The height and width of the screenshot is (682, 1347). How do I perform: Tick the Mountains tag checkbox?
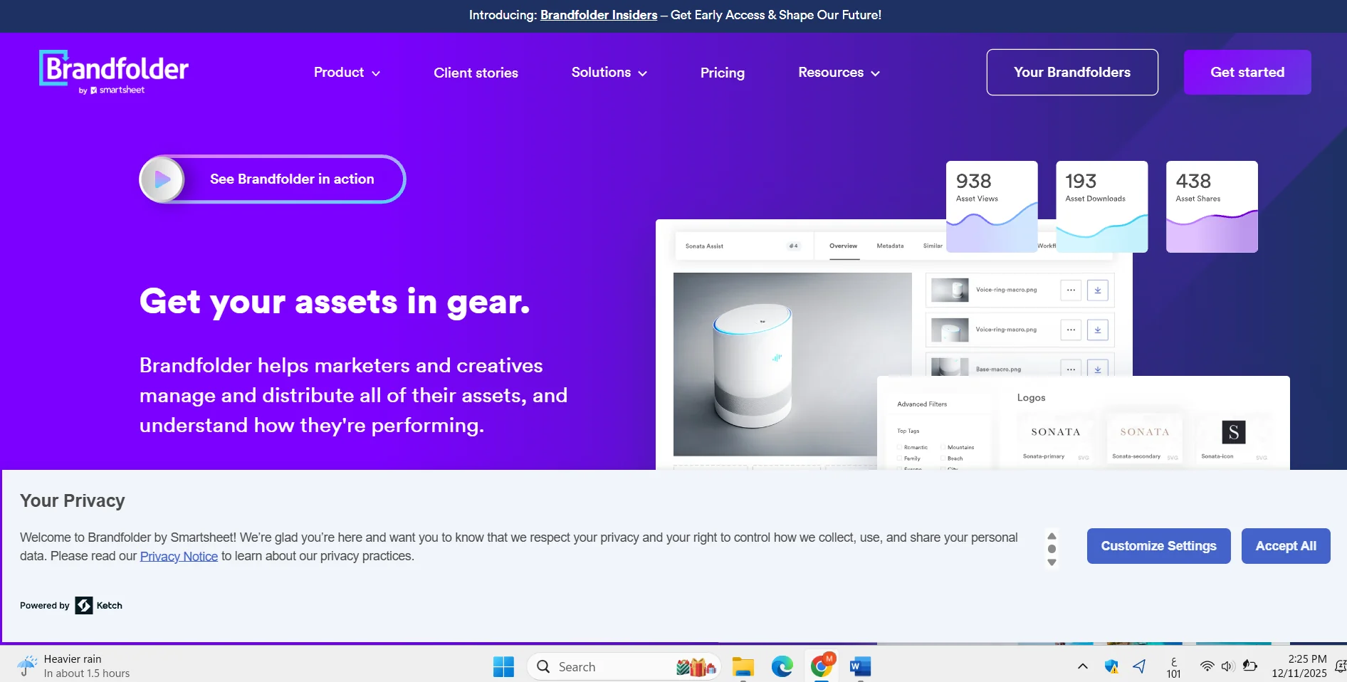pos(943,447)
